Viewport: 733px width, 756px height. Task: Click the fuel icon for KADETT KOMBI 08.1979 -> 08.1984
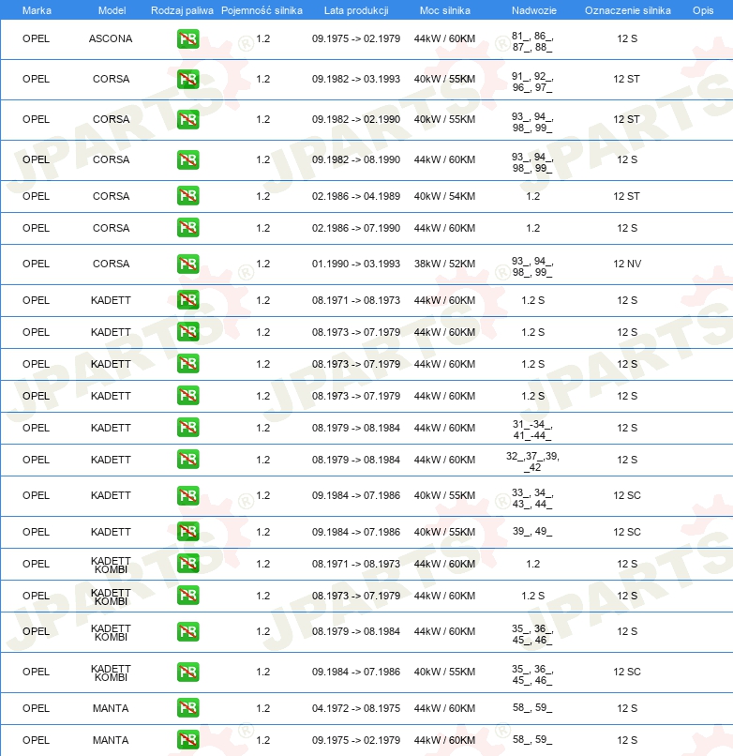point(188,631)
